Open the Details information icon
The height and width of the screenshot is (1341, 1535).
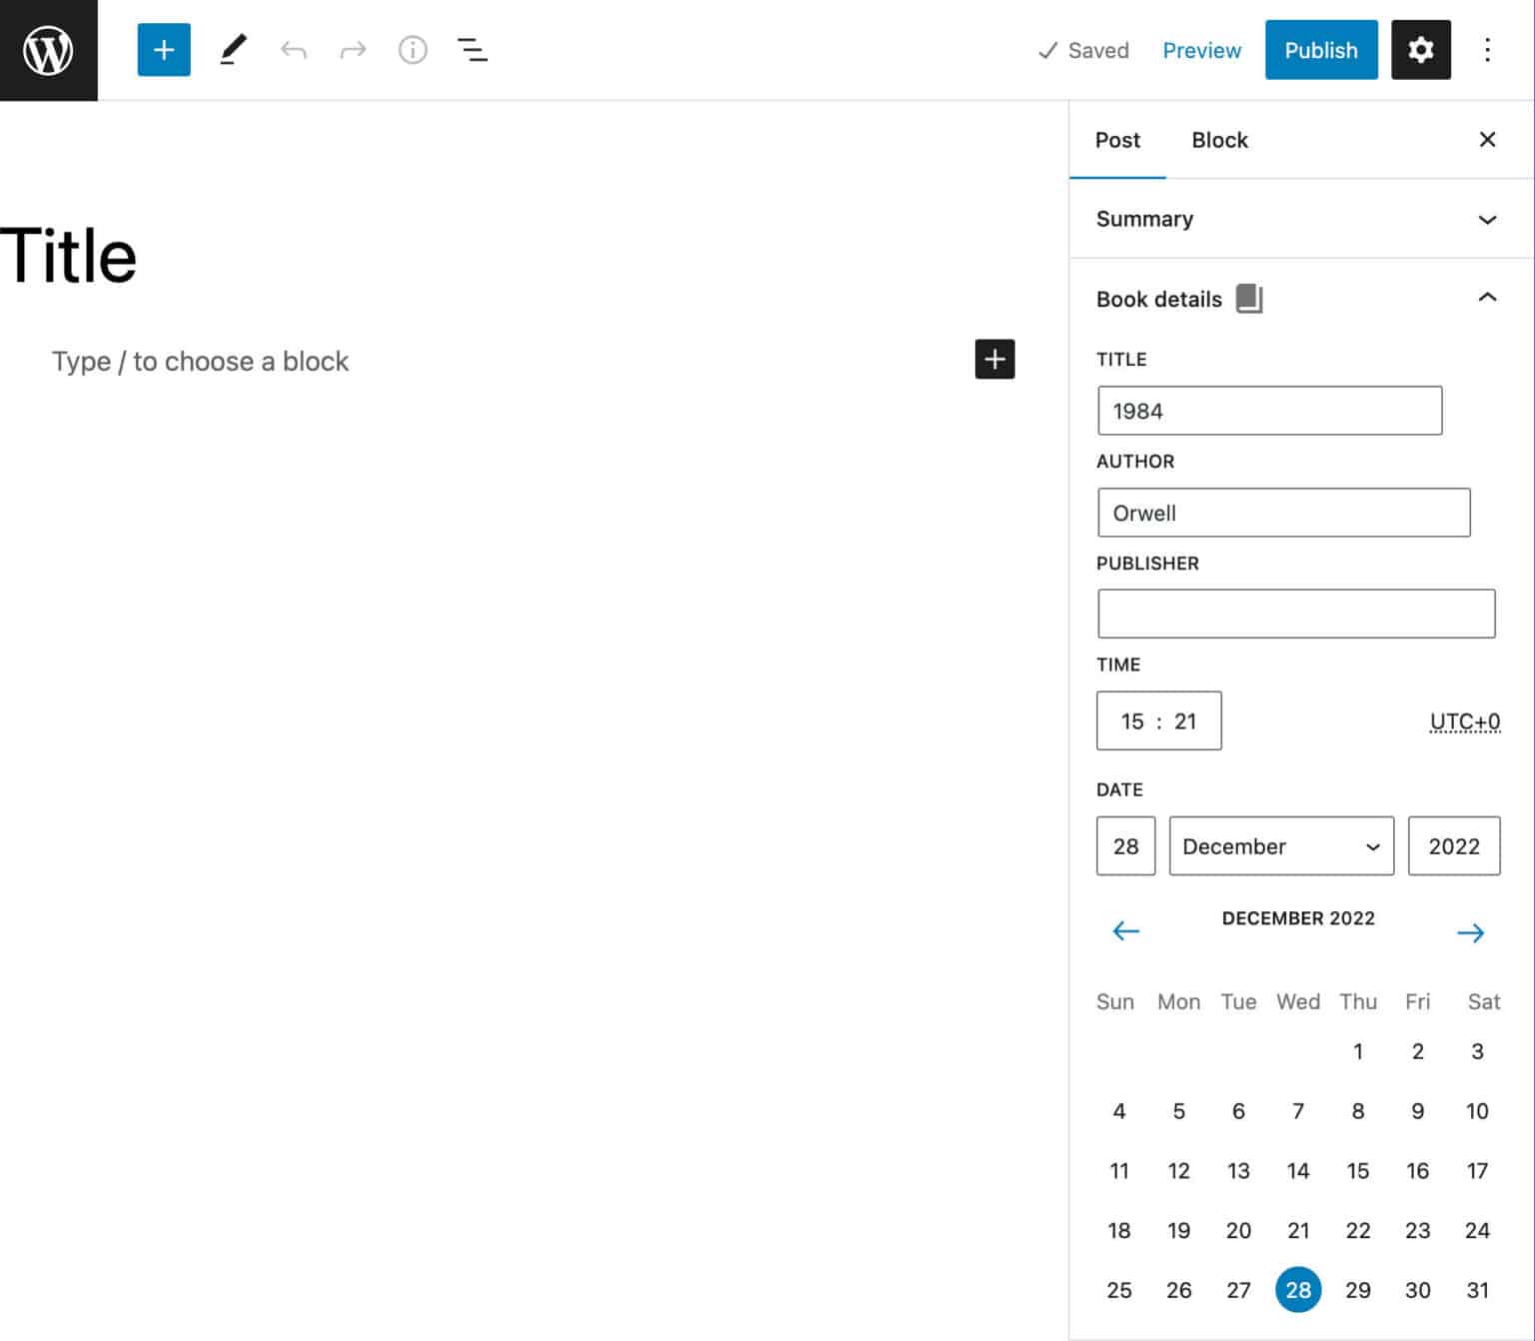coord(413,50)
